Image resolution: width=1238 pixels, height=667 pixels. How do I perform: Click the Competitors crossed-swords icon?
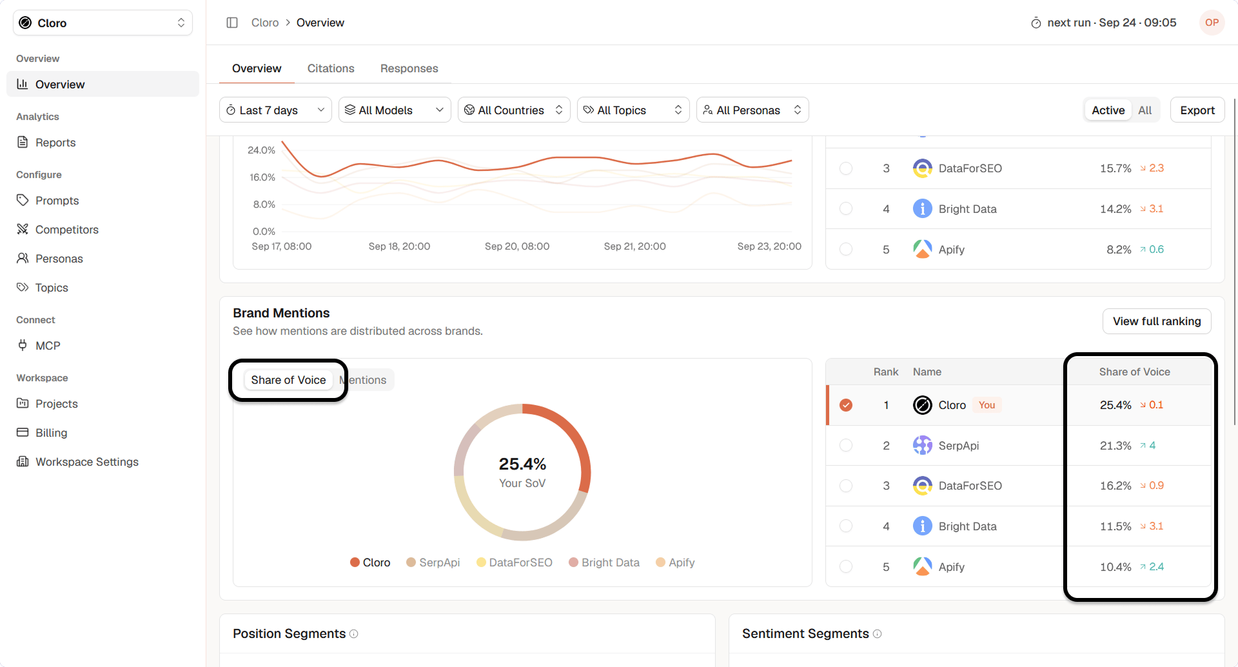tap(23, 229)
